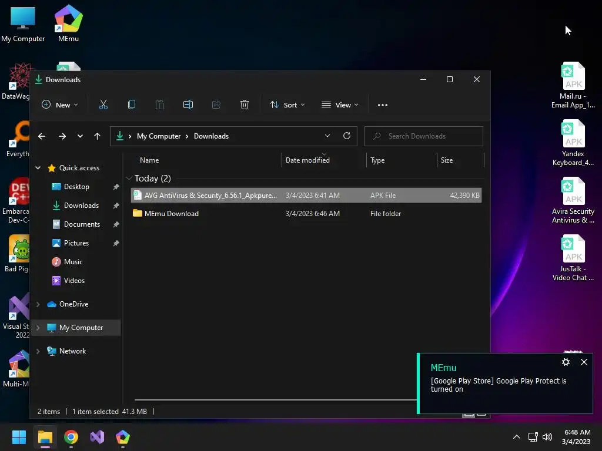Screen dimensions: 602x451
Task: Click the pin beside Documents
Action: point(116,224)
